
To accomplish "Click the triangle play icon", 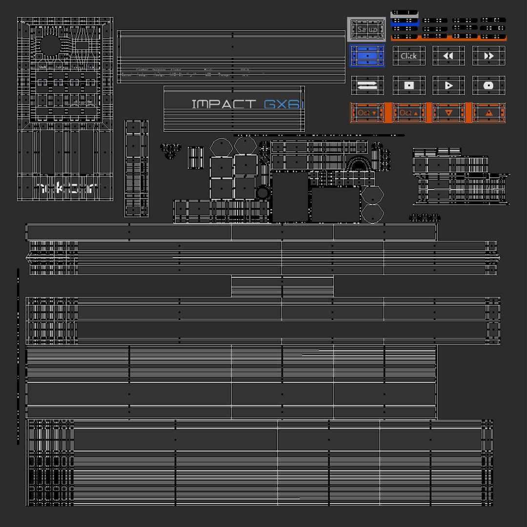I will (x=448, y=85).
